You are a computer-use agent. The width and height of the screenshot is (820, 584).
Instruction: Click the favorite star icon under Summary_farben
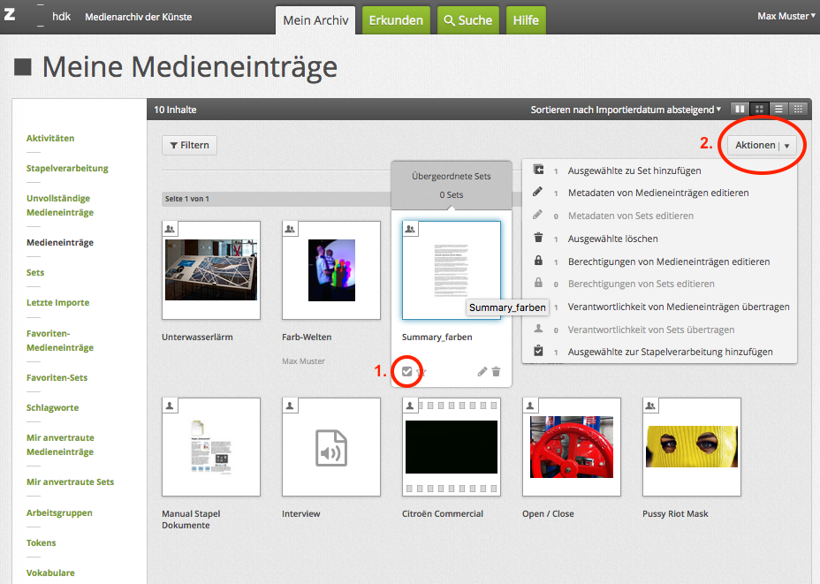[x=421, y=372]
